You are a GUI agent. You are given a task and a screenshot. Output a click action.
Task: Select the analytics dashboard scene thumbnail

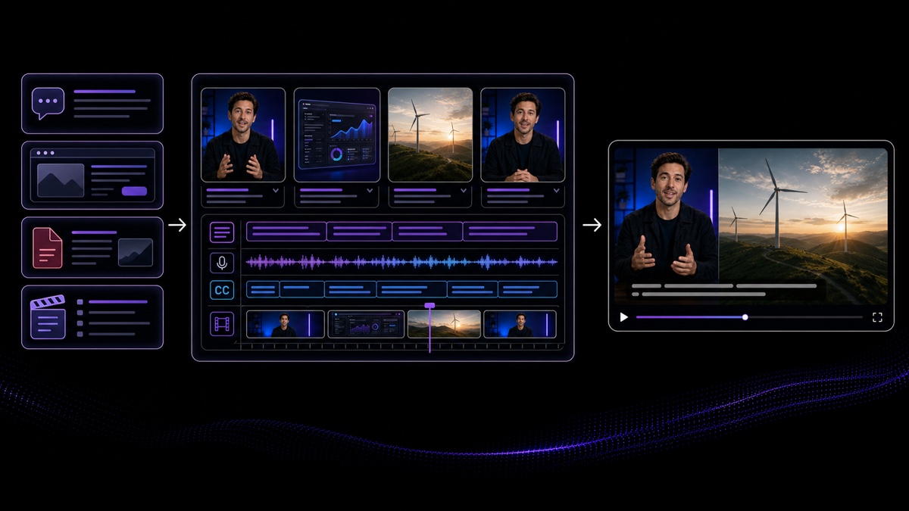tap(337, 135)
